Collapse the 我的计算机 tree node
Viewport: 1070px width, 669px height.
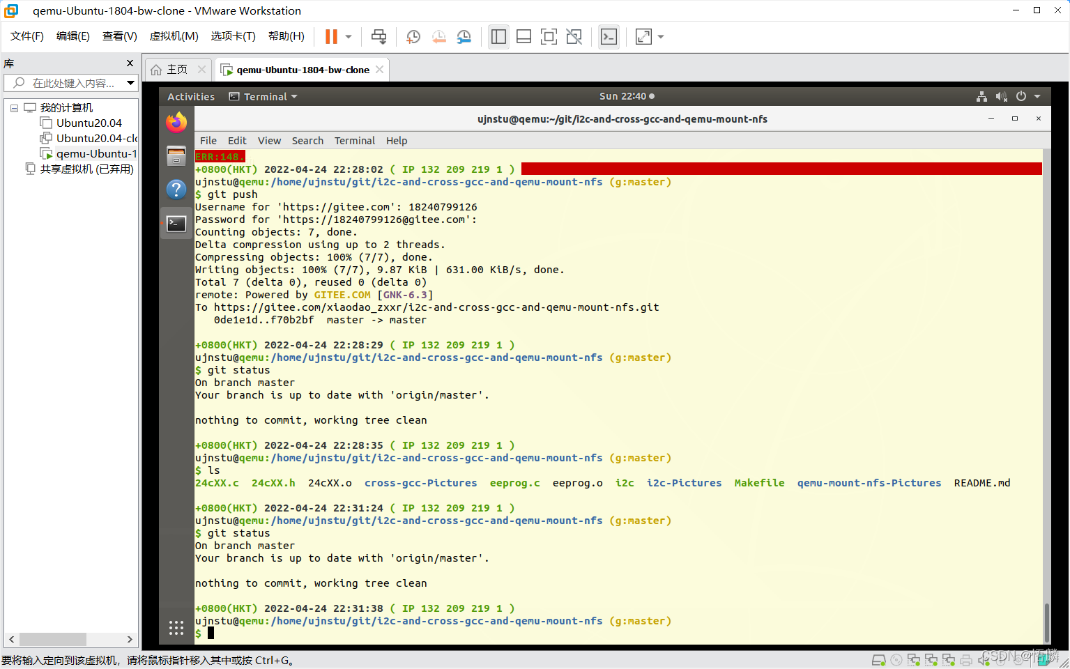tap(14, 108)
